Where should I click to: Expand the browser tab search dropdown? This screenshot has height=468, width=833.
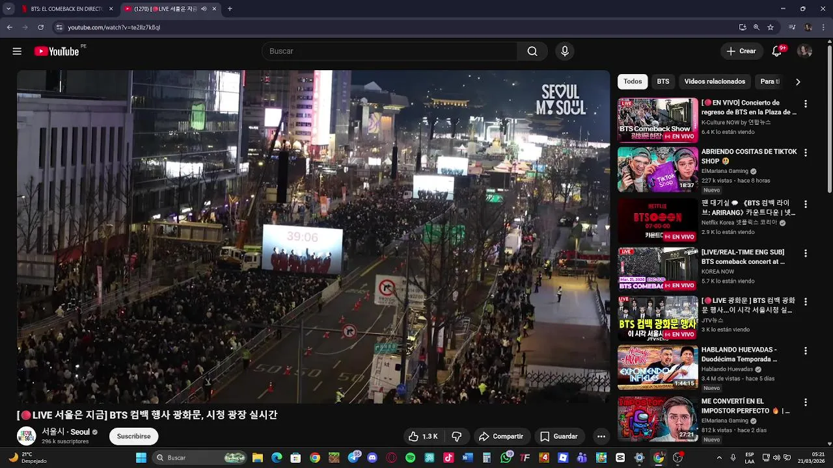[x=8, y=8]
